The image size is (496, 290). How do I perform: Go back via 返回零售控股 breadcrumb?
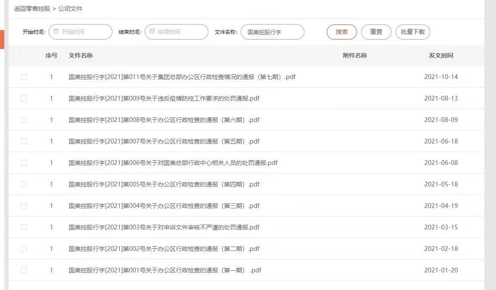click(x=32, y=9)
